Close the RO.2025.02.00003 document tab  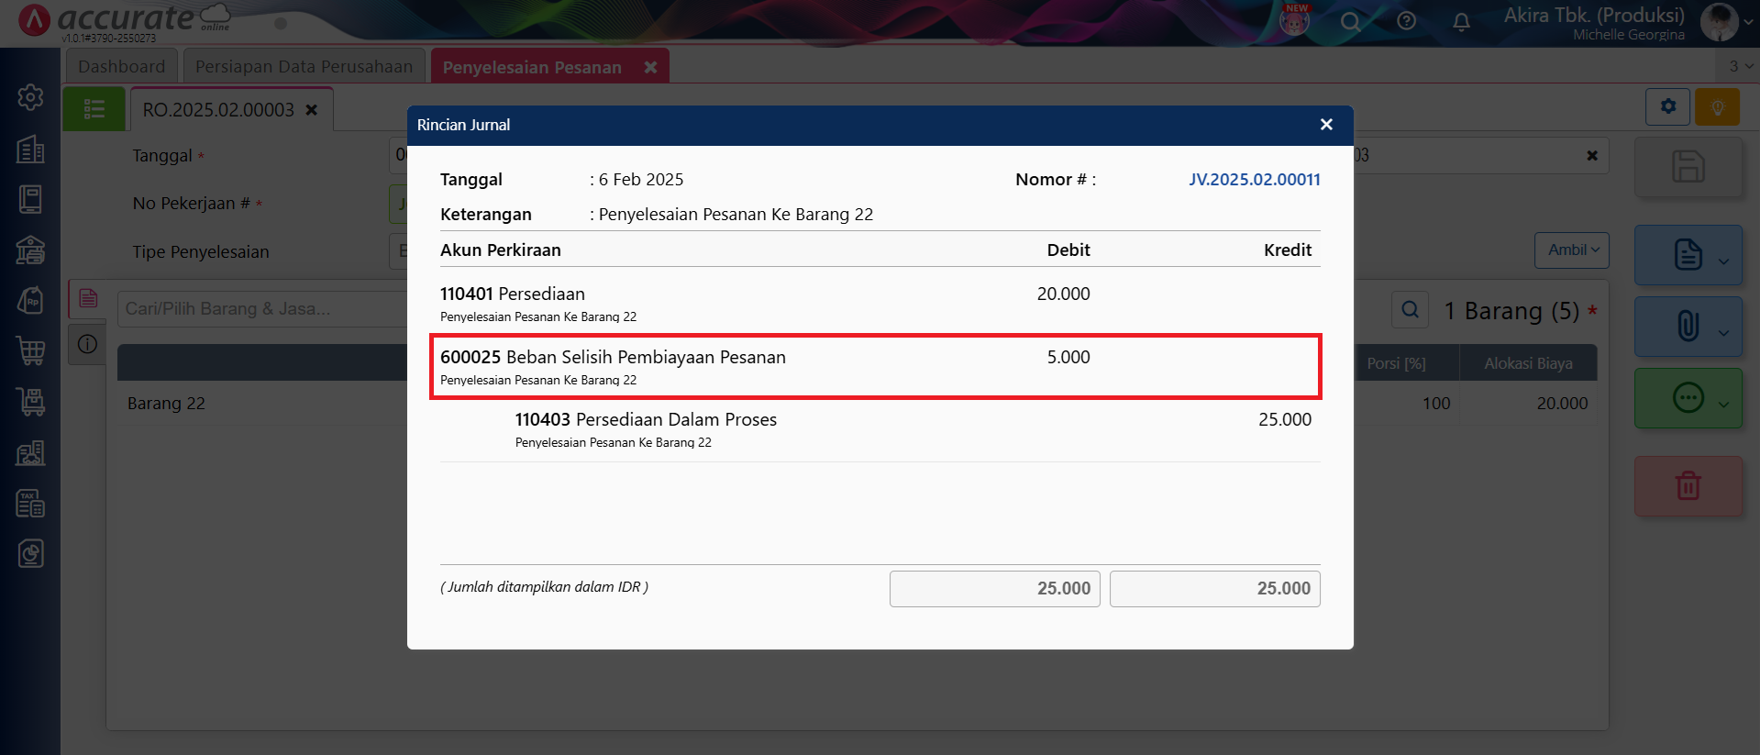(312, 110)
